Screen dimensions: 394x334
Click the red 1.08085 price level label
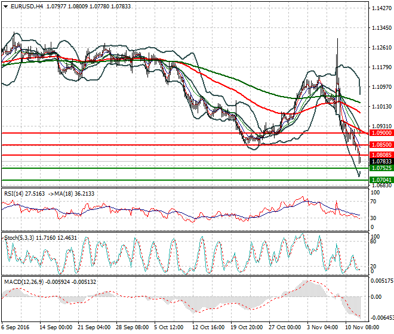click(x=381, y=155)
